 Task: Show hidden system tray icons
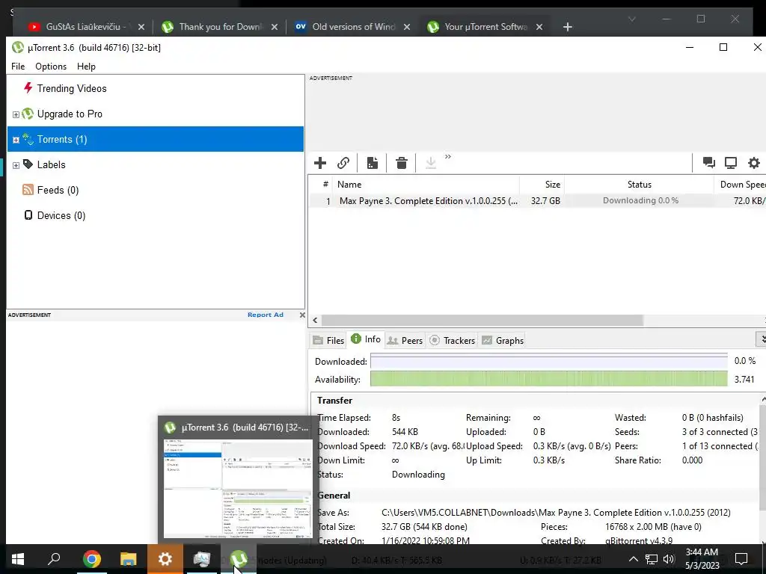tap(633, 559)
